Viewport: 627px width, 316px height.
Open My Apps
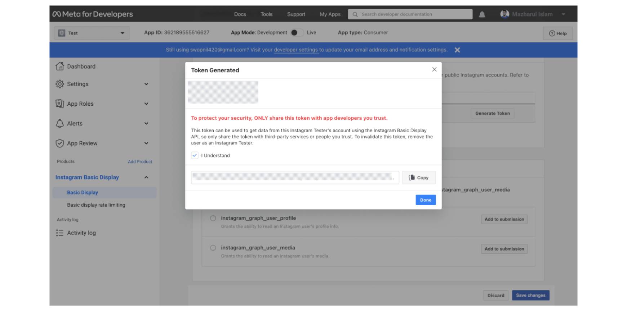330,14
